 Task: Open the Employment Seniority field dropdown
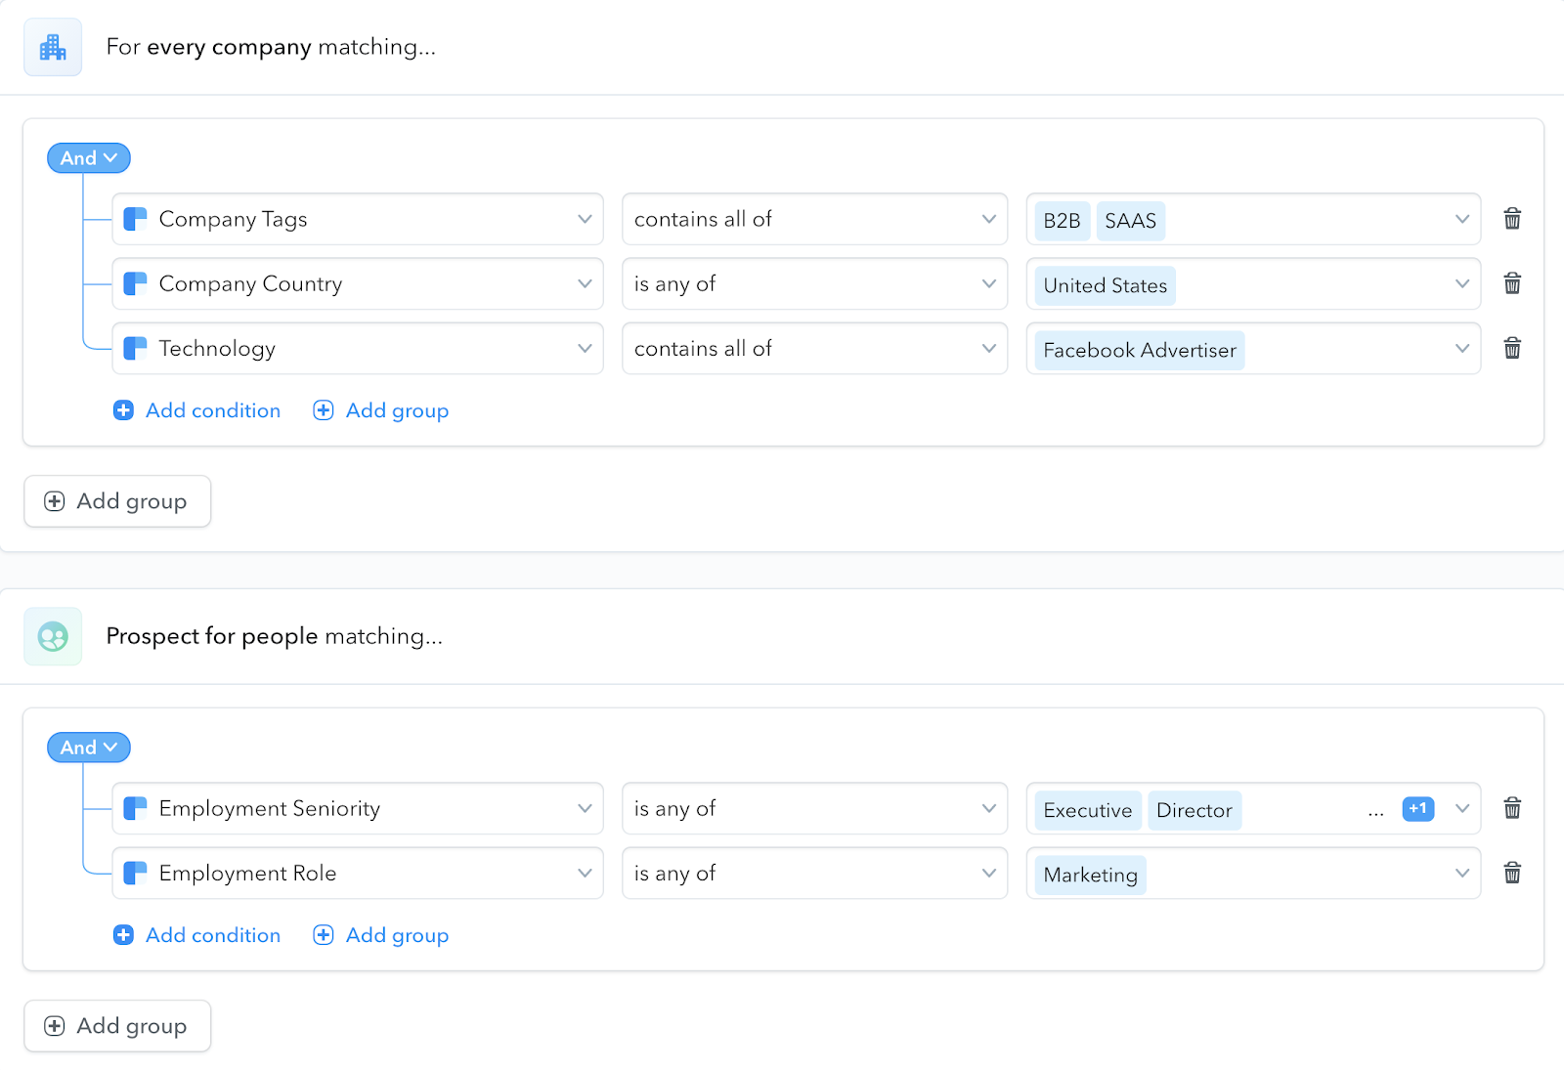358,808
